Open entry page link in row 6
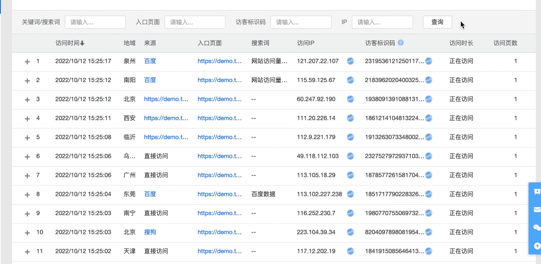 pyautogui.click(x=220, y=156)
